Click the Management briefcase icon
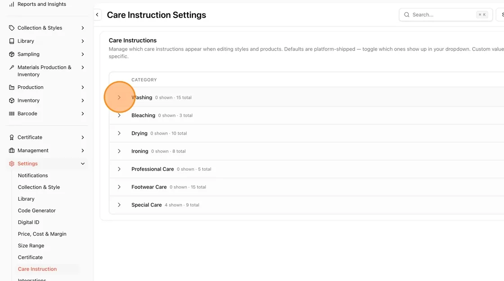The image size is (504, 281). 12,150
